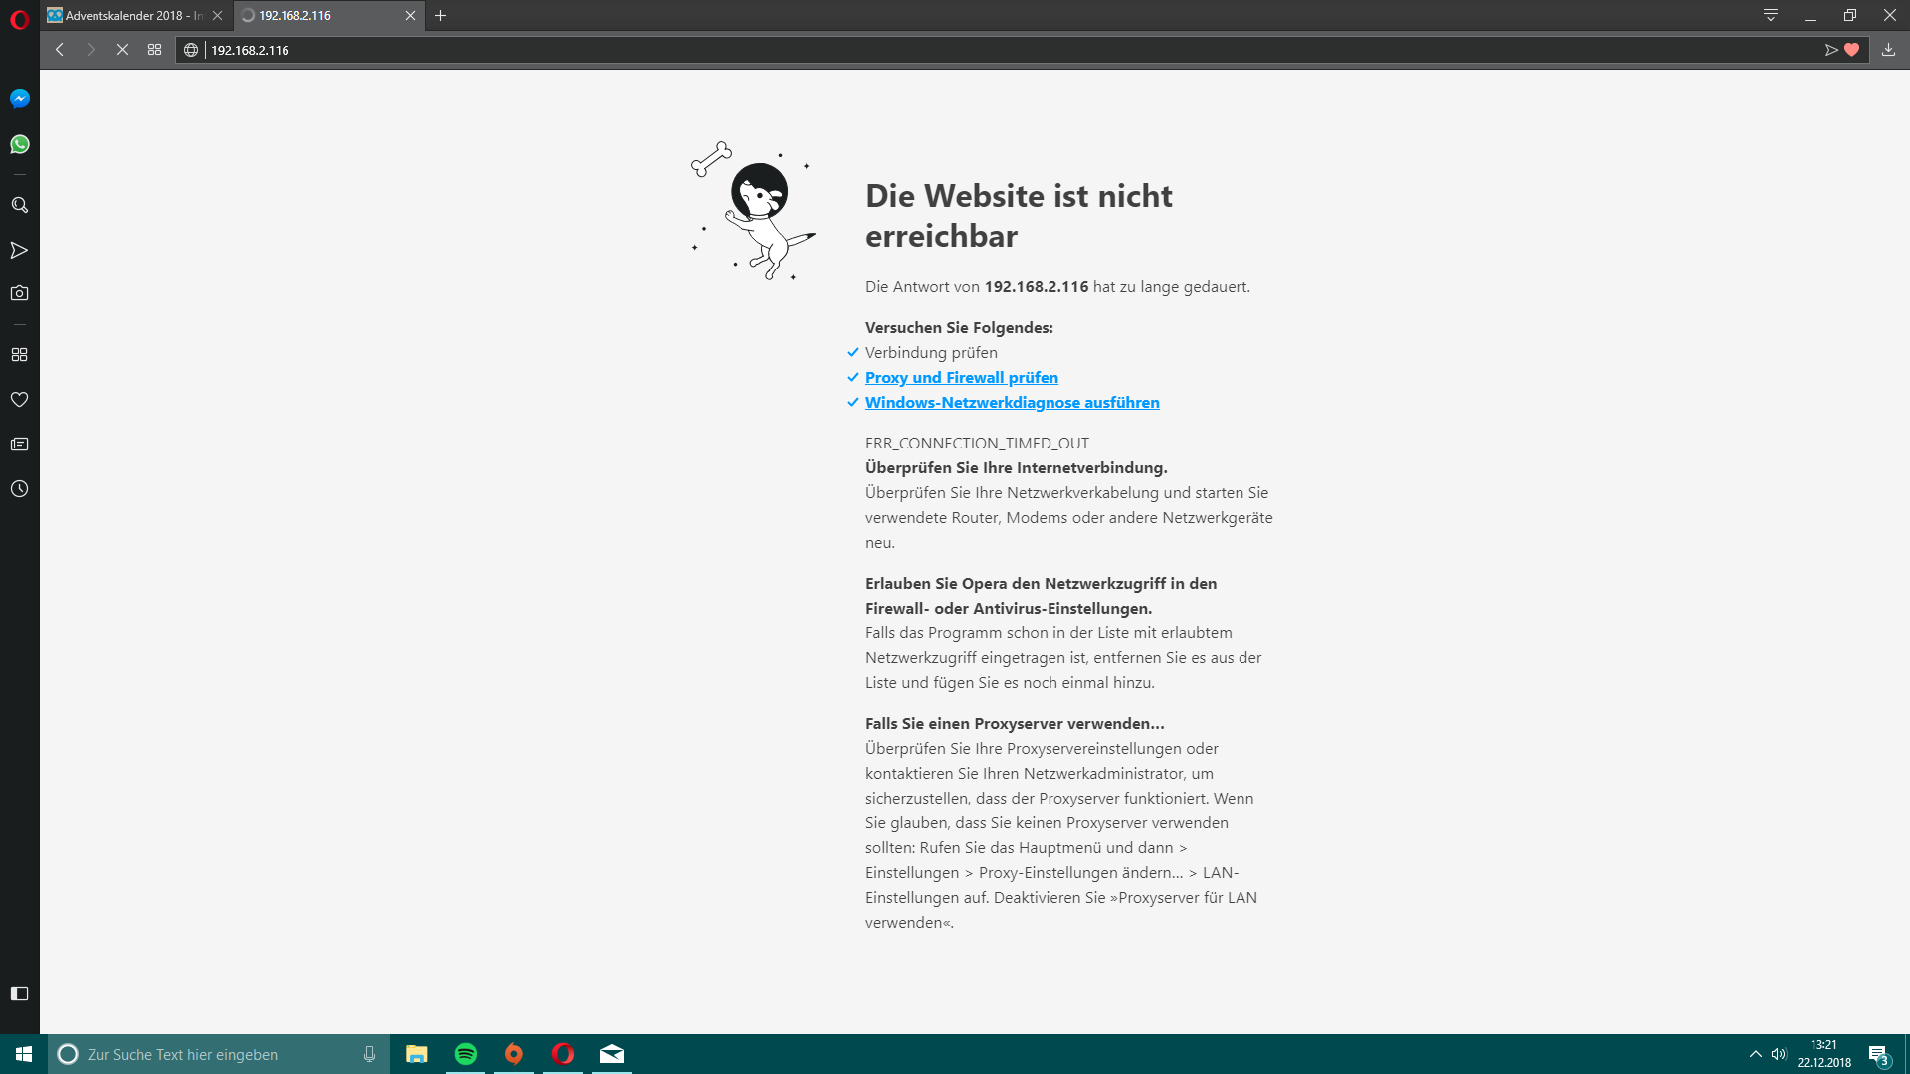Image resolution: width=1910 pixels, height=1074 pixels.
Task: Open bookmarks heart in the sidebar
Action: [x=20, y=399]
